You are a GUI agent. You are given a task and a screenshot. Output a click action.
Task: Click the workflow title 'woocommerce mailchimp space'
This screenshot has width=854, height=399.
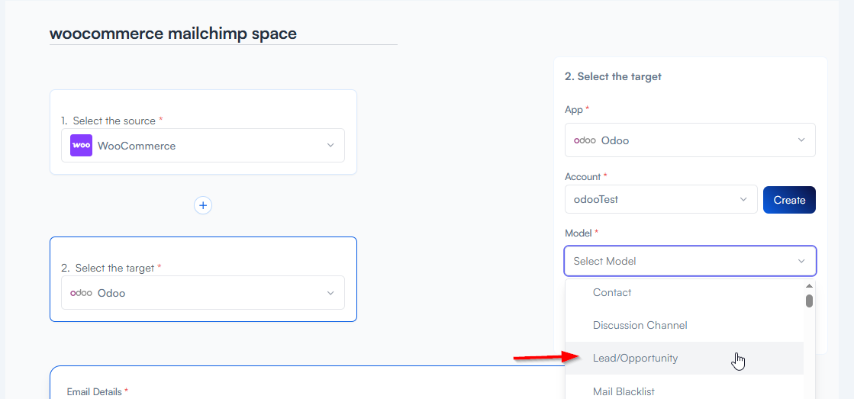point(173,34)
